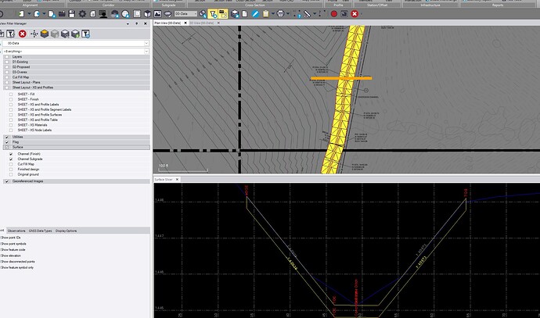Image resolution: width=540 pixels, height=318 pixels.
Task: Open the <Everything> selection dropdown
Action: [x=76, y=52]
